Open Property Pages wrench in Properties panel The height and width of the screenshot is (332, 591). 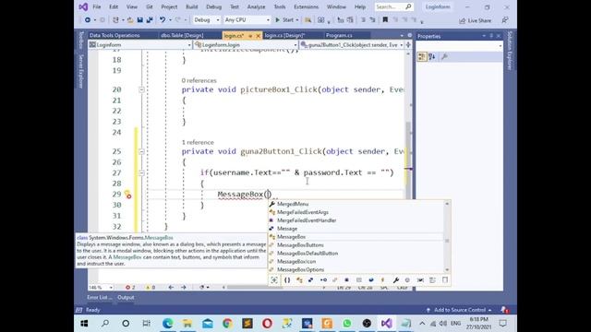(445, 56)
